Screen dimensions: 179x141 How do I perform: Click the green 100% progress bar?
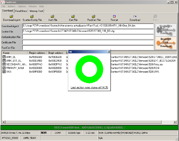89,127
